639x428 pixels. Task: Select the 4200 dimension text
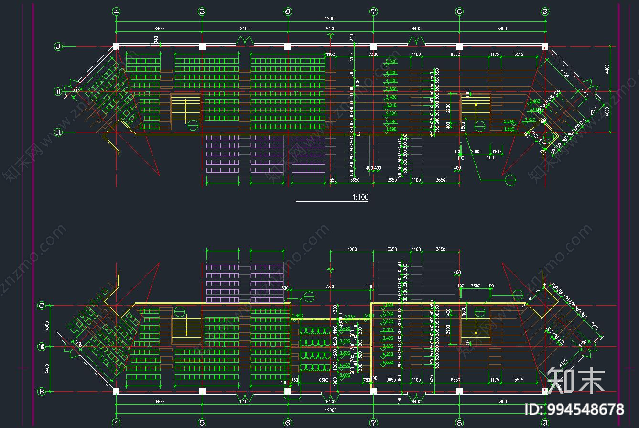[x=352, y=249]
